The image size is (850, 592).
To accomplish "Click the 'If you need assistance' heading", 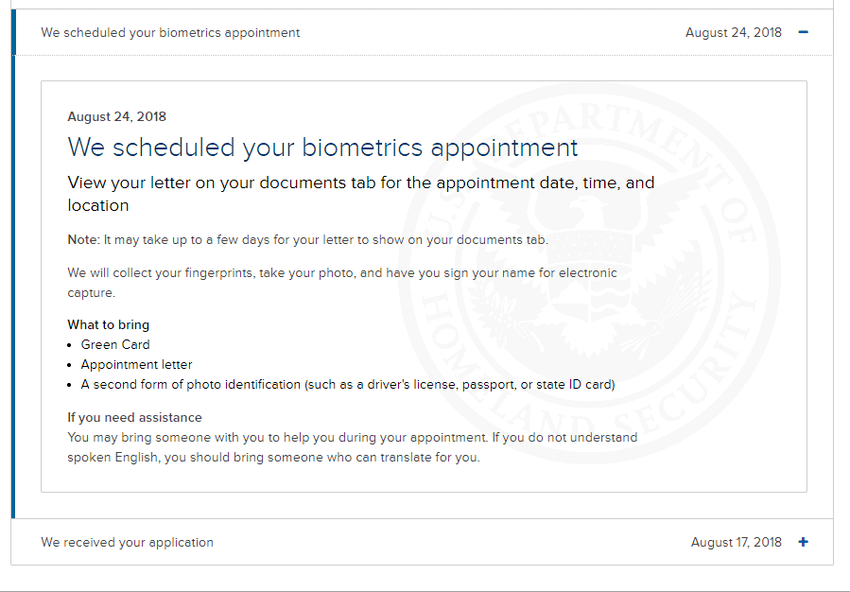I will pos(134,417).
